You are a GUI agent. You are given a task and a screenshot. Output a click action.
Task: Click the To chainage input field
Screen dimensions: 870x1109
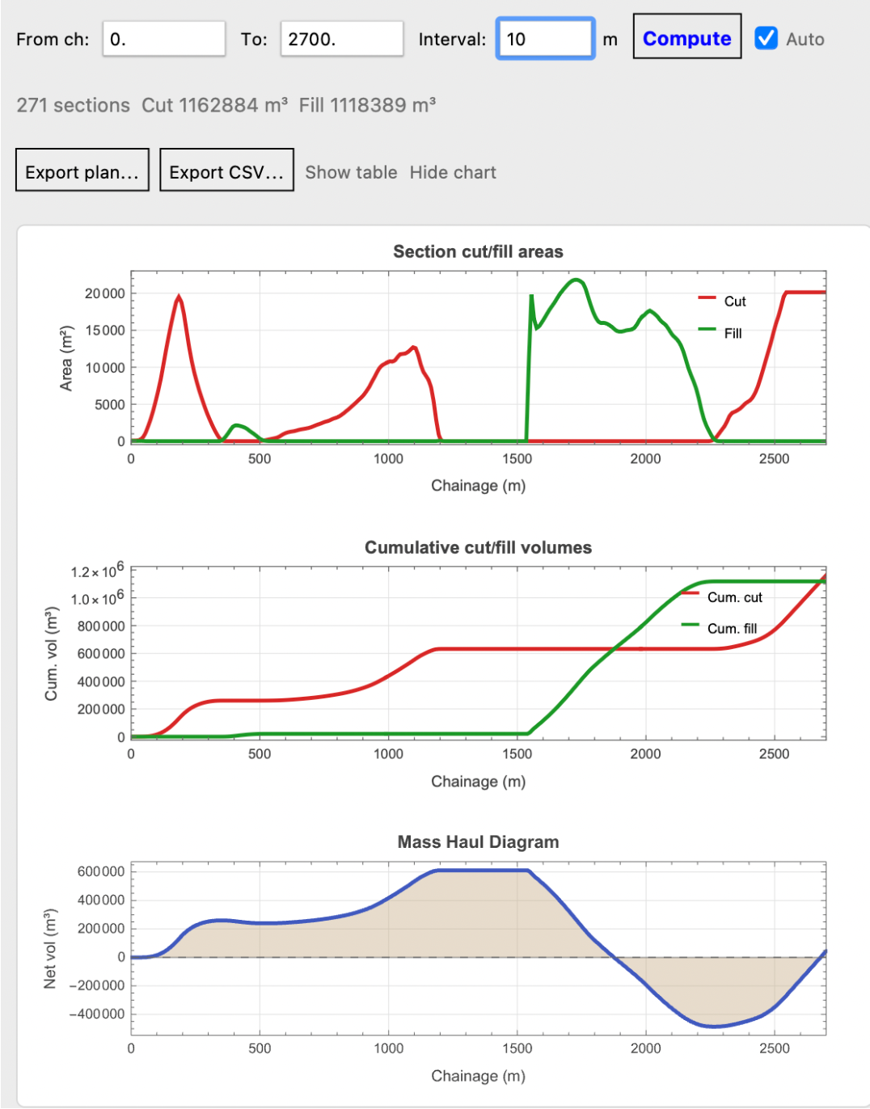342,39
